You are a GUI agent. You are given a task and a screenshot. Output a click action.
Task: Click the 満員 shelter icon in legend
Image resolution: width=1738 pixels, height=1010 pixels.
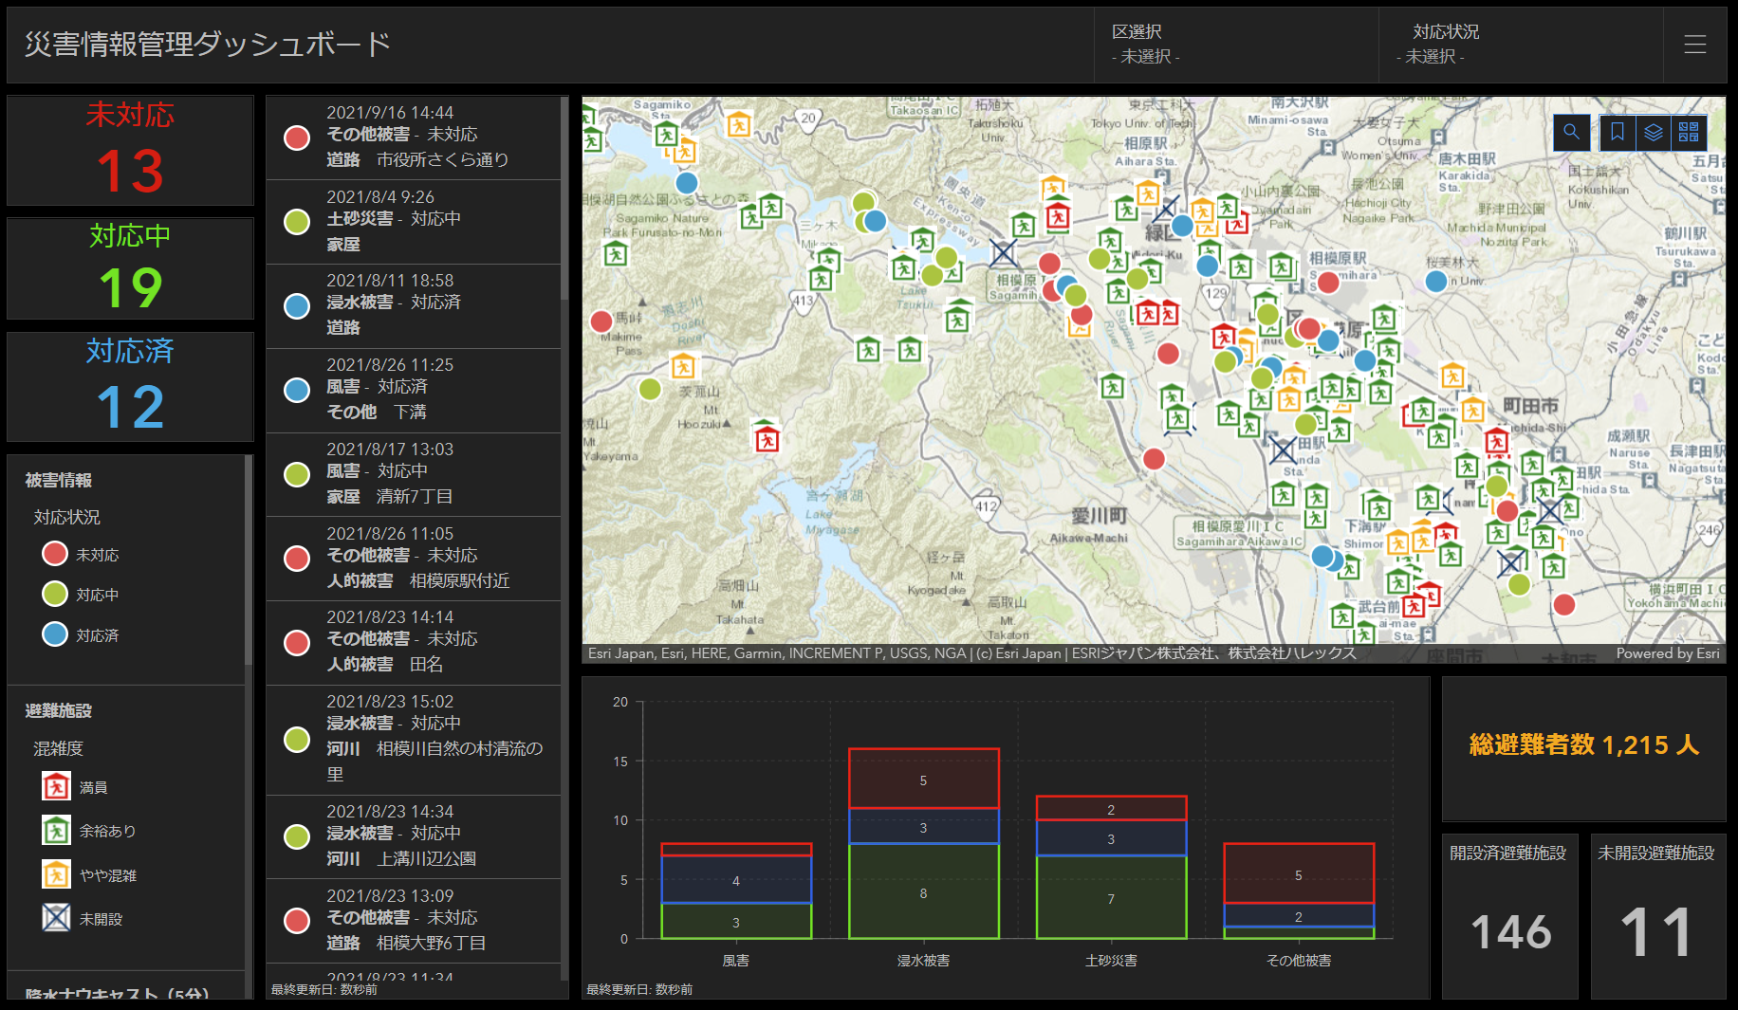point(56,786)
